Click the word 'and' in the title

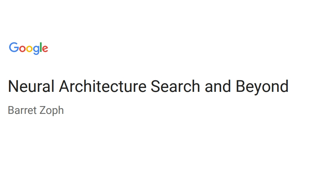pos(218,86)
